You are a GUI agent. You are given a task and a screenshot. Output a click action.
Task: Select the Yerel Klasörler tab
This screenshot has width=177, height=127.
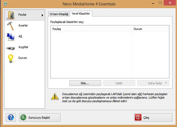[81, 13]
